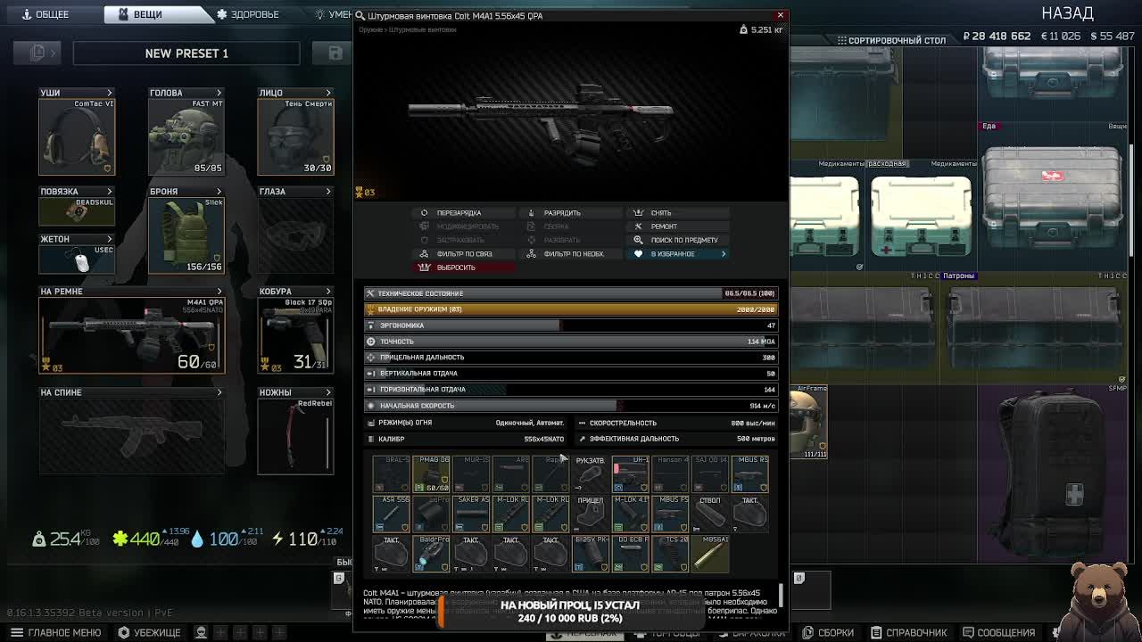Select the MBUS RS rear sight slot

point(749,474)
